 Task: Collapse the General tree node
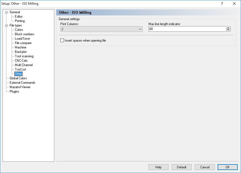click(x=6, y=12)
